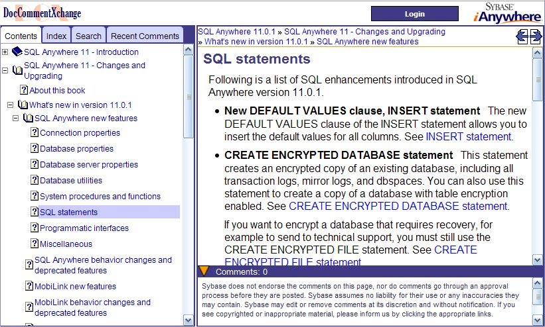
Task: Click the article pane scrollbar down arrow
Action: point(537,259)
